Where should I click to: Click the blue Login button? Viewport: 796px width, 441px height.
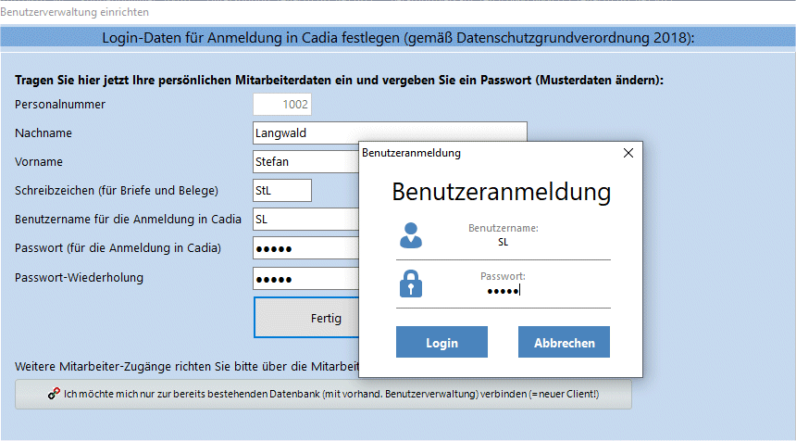[442, 343]
